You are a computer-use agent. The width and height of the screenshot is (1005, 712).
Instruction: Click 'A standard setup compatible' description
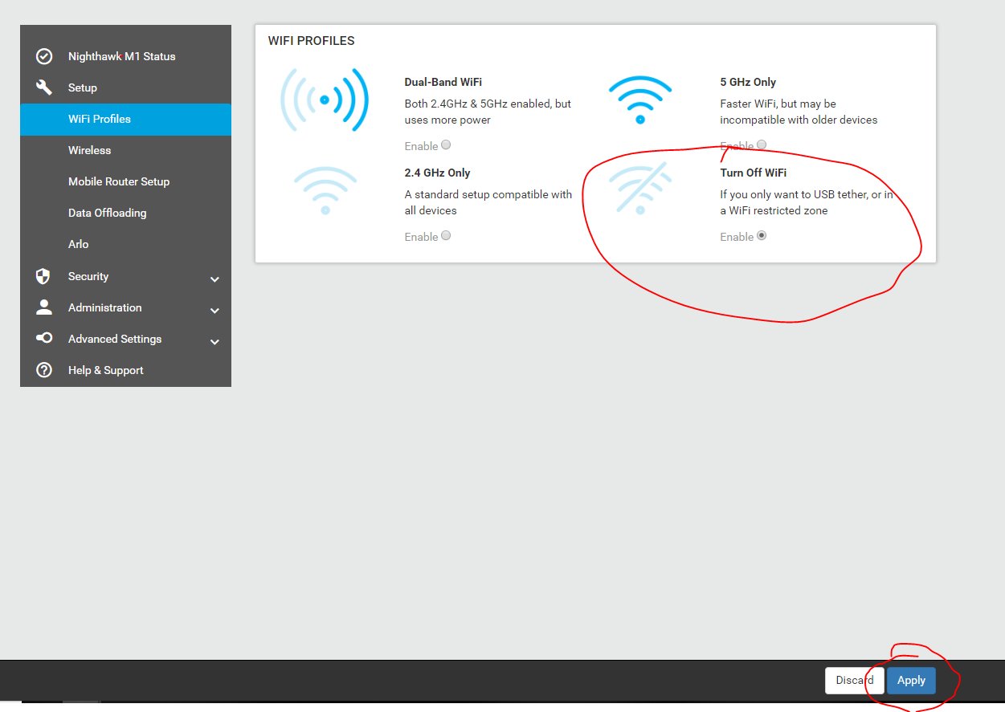pos(488,202)
